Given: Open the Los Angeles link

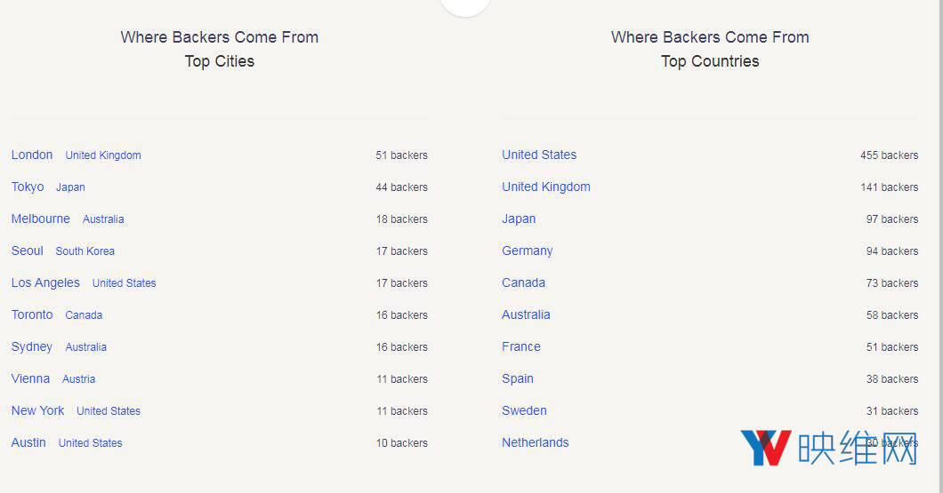Looking at the screenshot, I should point(45,282).
